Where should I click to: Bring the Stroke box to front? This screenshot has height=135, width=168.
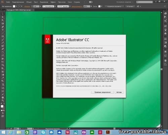coord(3,108)
